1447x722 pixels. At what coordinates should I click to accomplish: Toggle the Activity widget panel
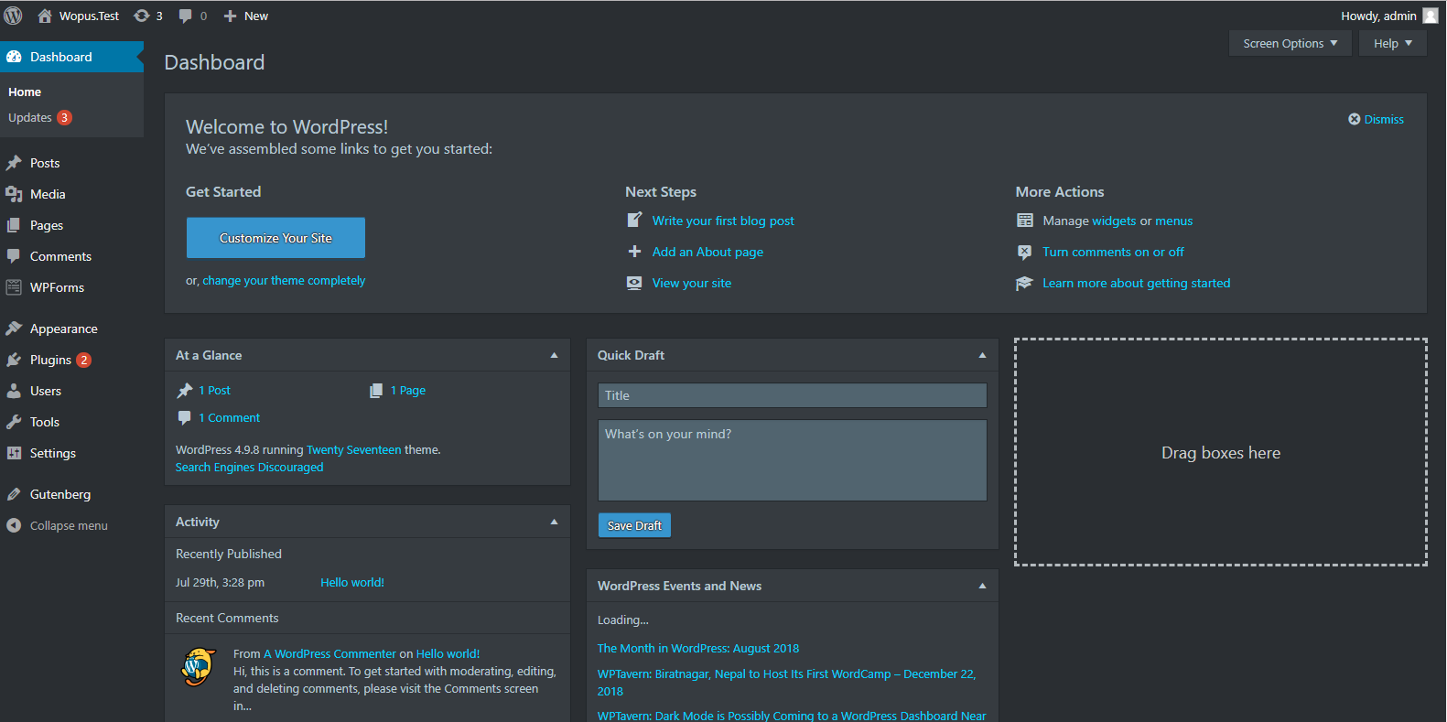[x=554, y=522]
